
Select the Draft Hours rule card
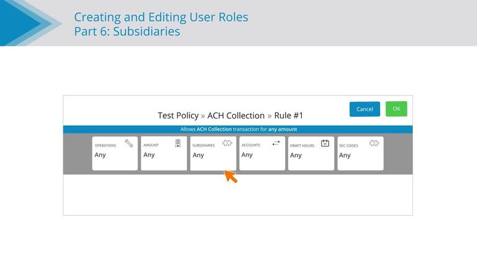click(311, 153)
